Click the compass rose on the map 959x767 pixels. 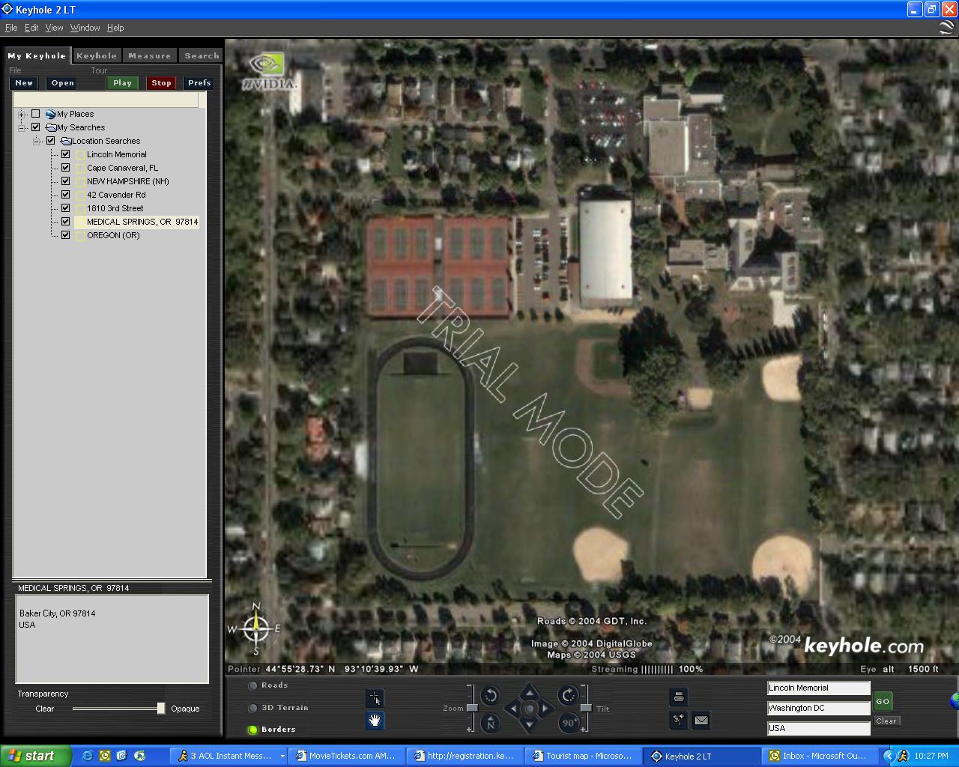click(x=256, y=628)
